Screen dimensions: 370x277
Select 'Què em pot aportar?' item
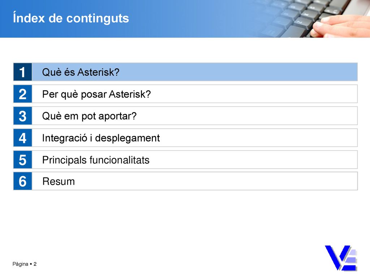[89, 116]
